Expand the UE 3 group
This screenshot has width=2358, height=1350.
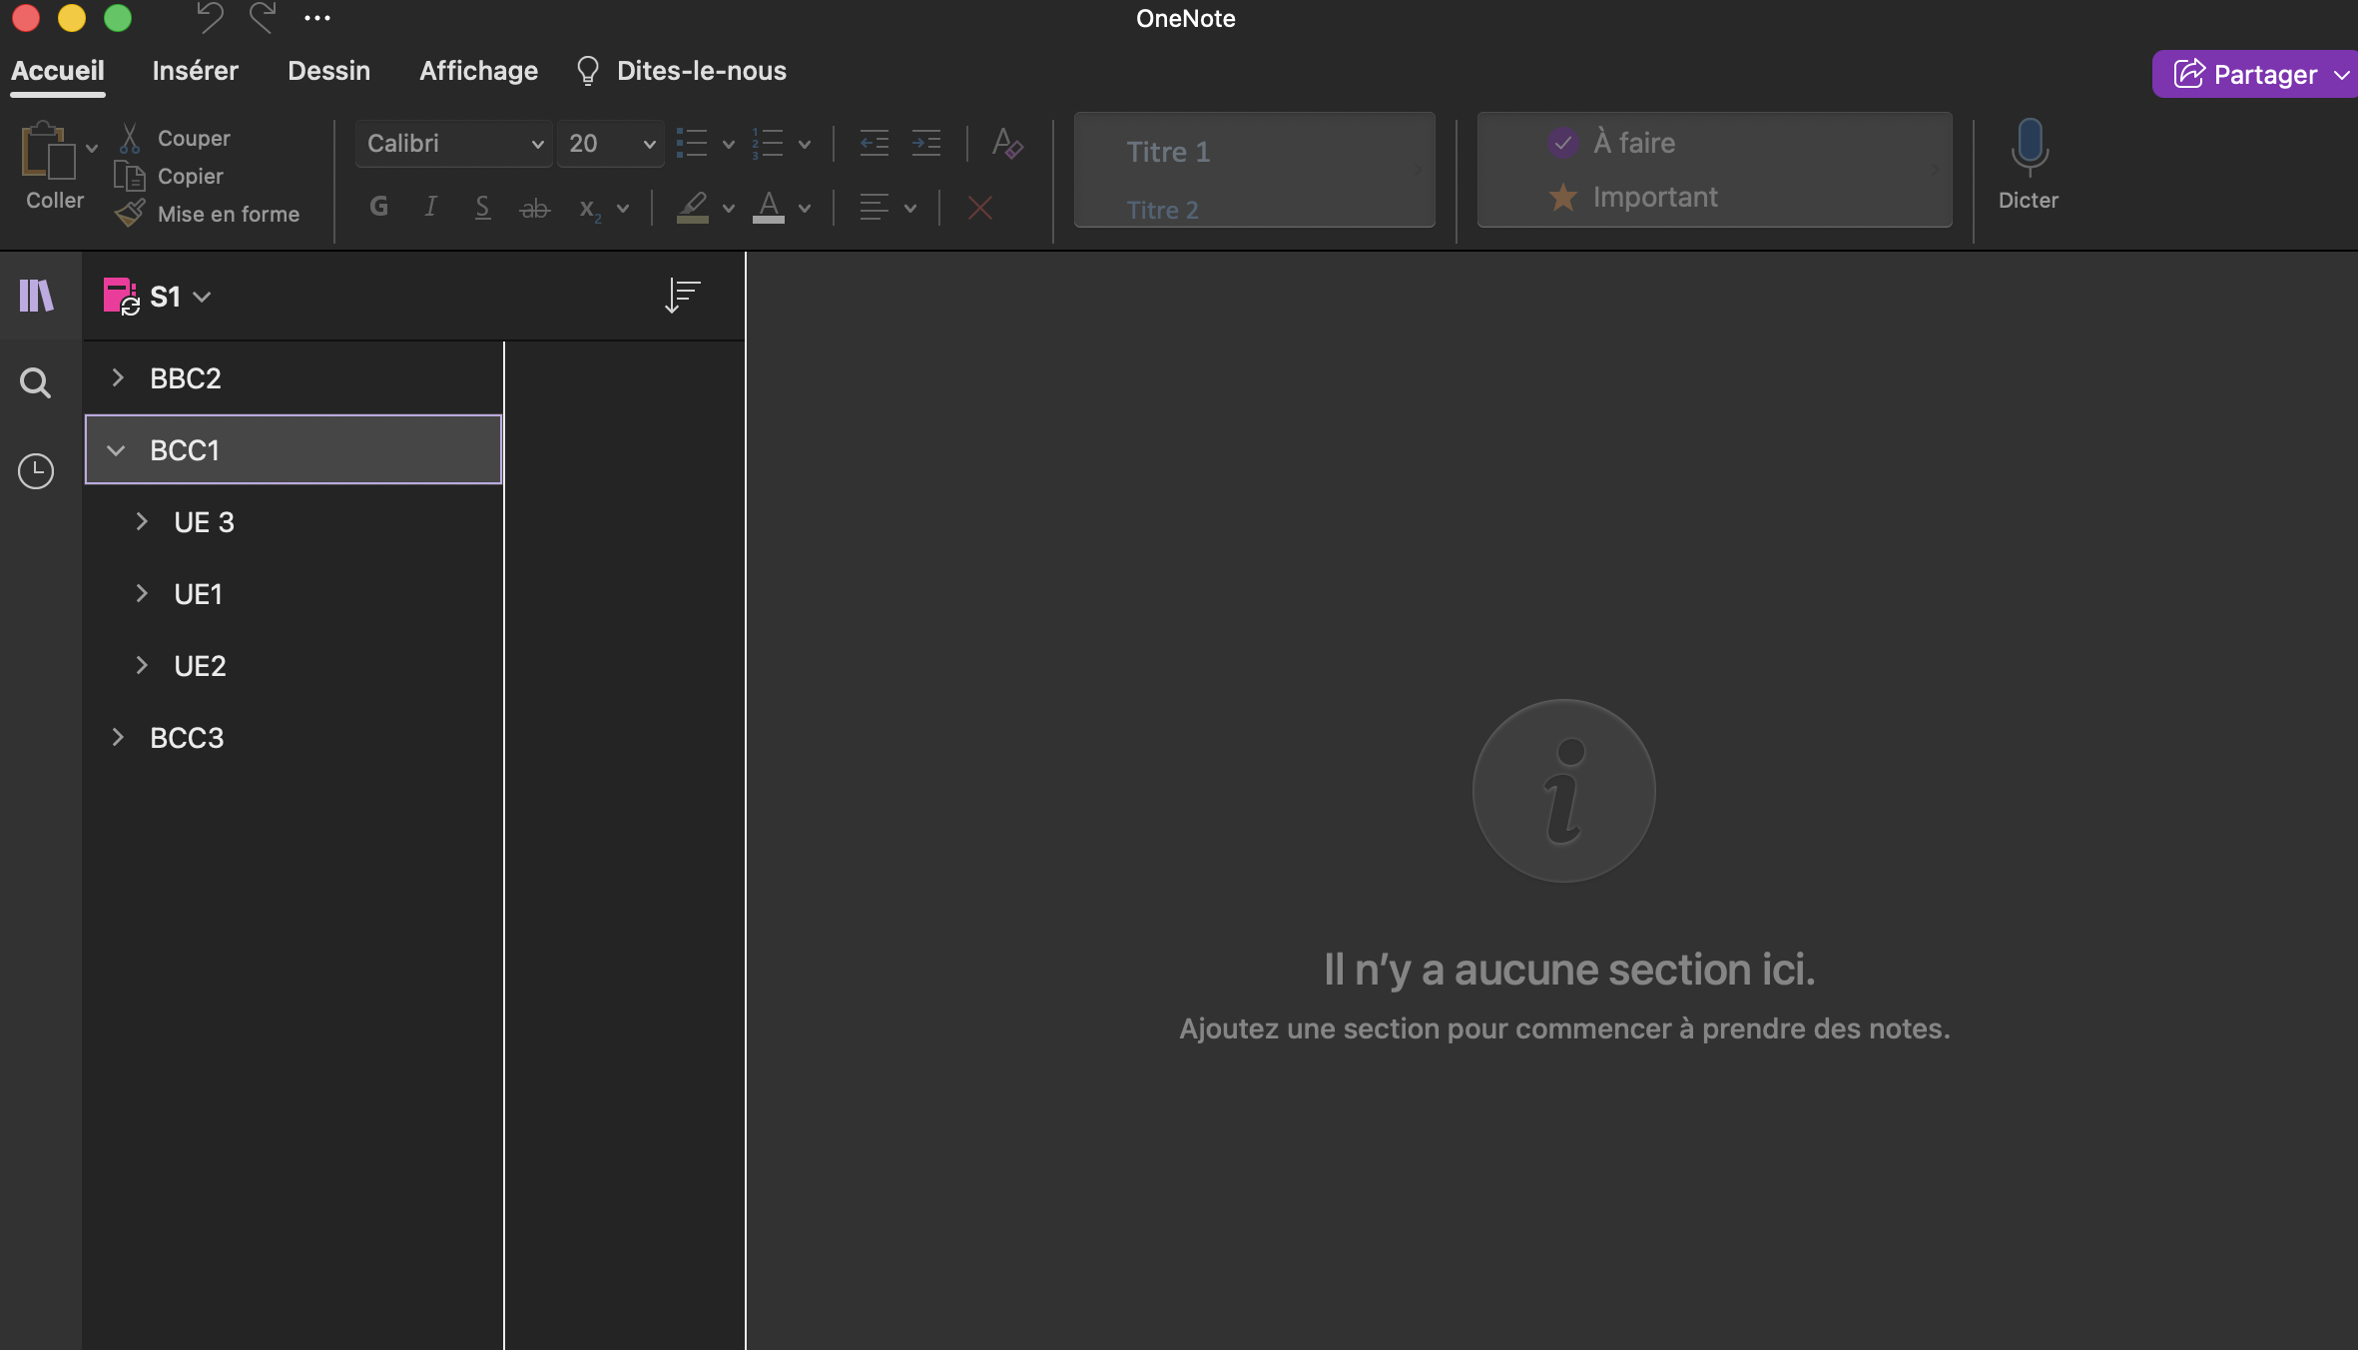[x=142, y=521]
